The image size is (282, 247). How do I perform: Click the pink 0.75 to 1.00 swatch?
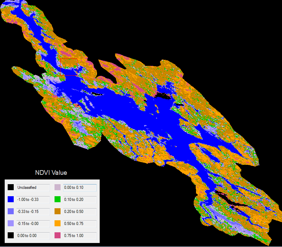[x=58, y=235]
